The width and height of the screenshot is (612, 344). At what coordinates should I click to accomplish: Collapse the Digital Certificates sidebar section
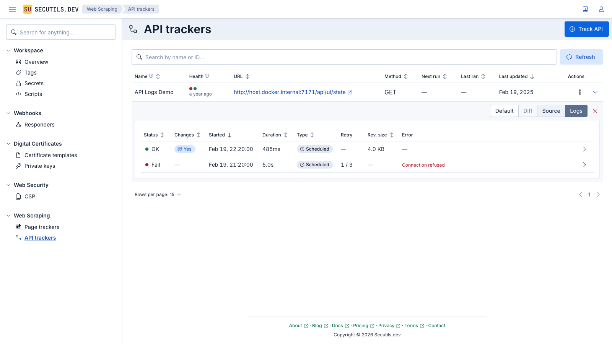click(8, 144)
